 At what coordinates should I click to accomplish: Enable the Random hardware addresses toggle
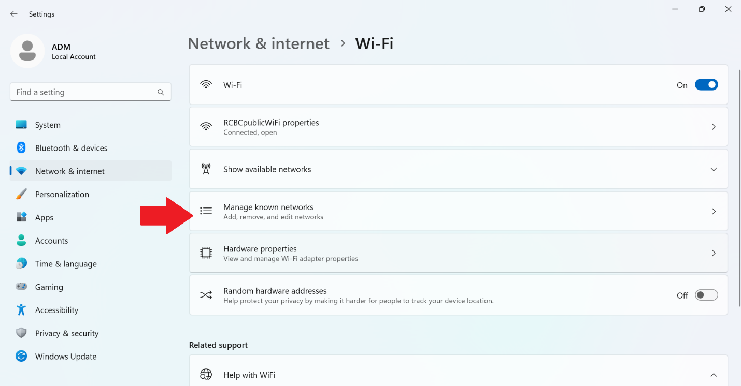point(706,295)
